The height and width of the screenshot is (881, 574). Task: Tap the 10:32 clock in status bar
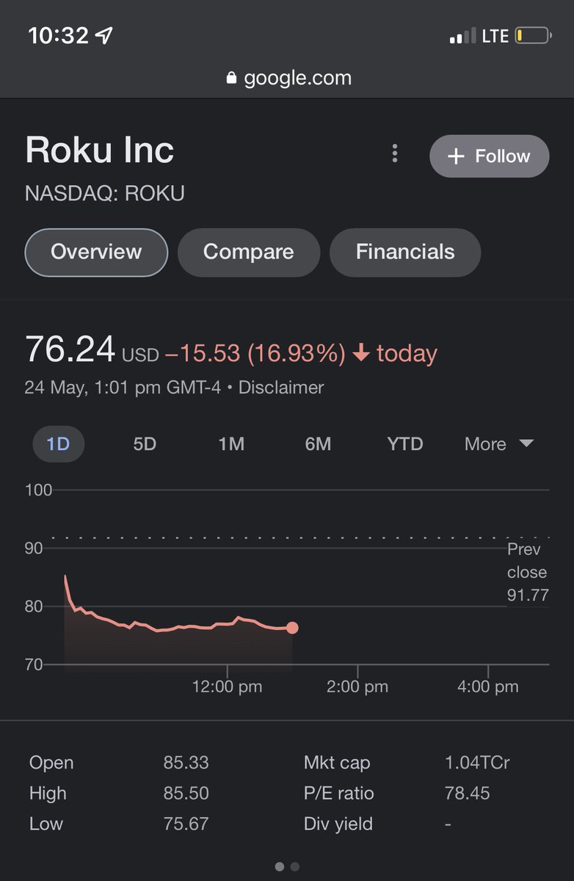tap(58, 35)
